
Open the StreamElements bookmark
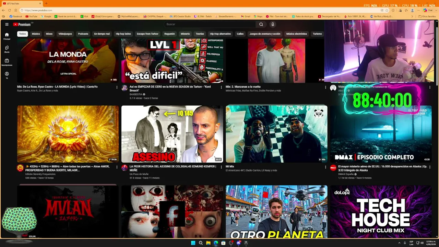(225, 16)
